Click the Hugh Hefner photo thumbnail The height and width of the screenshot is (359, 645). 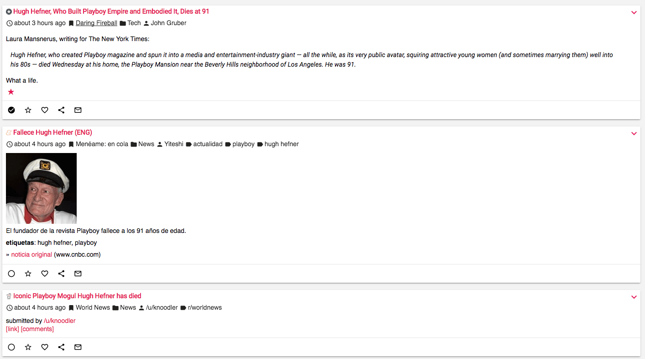pos(41,188)
